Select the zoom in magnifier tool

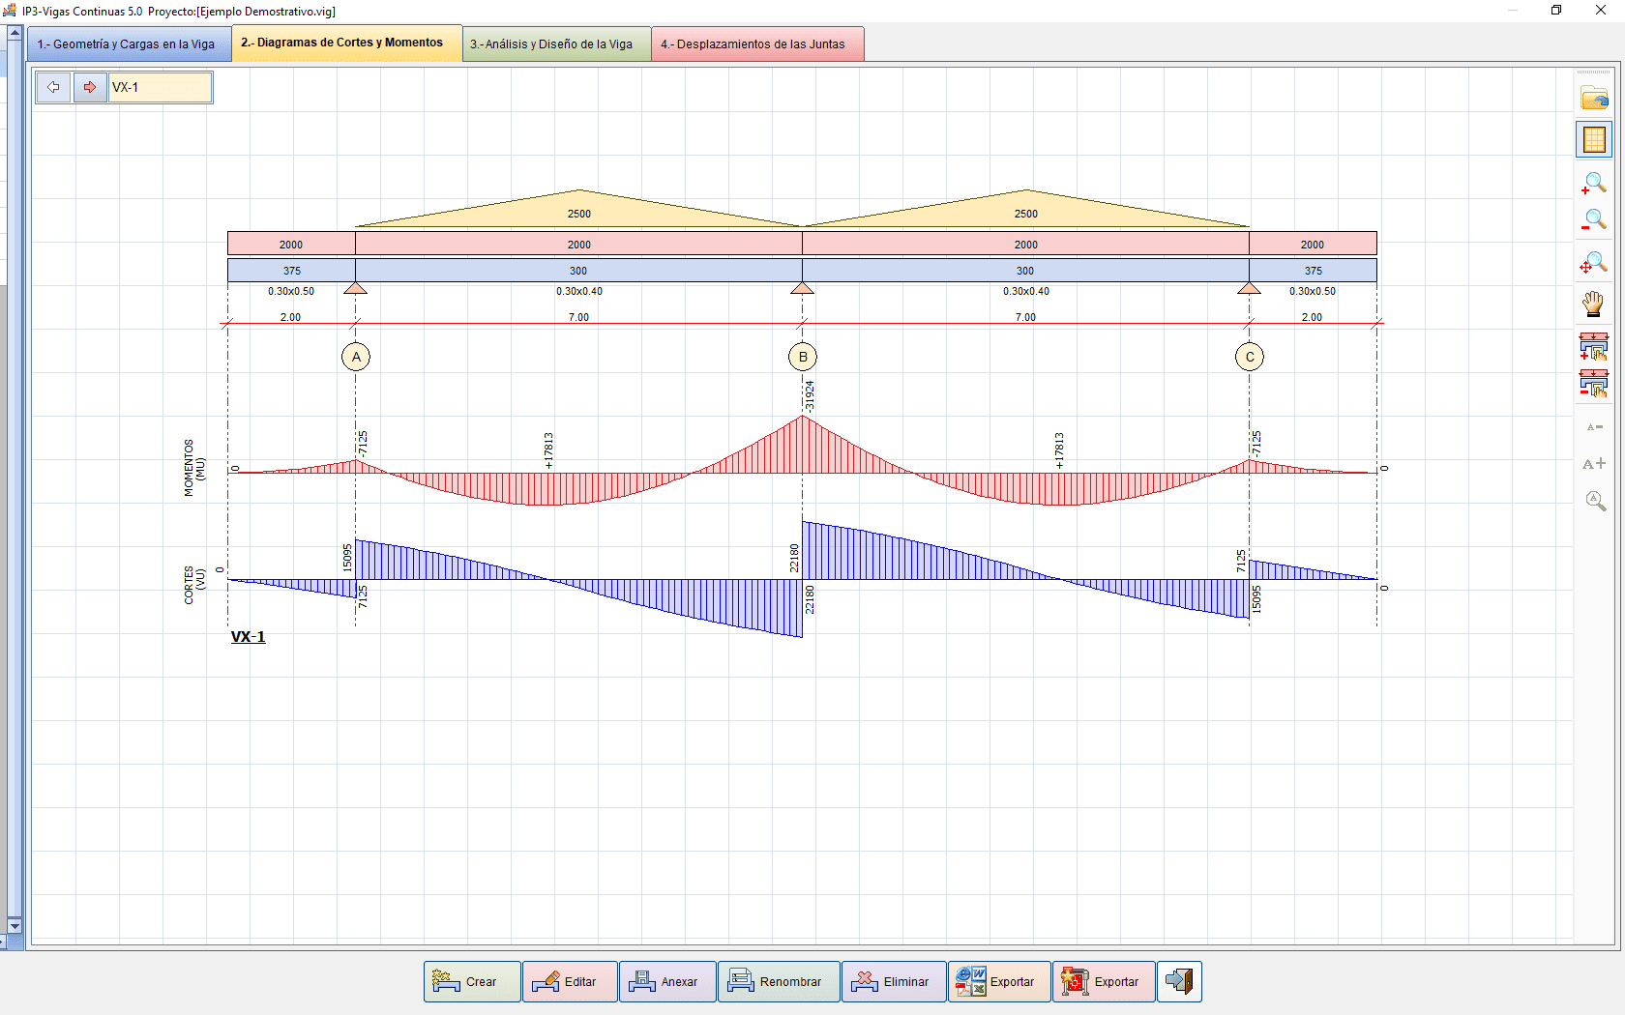point(1594,183)
